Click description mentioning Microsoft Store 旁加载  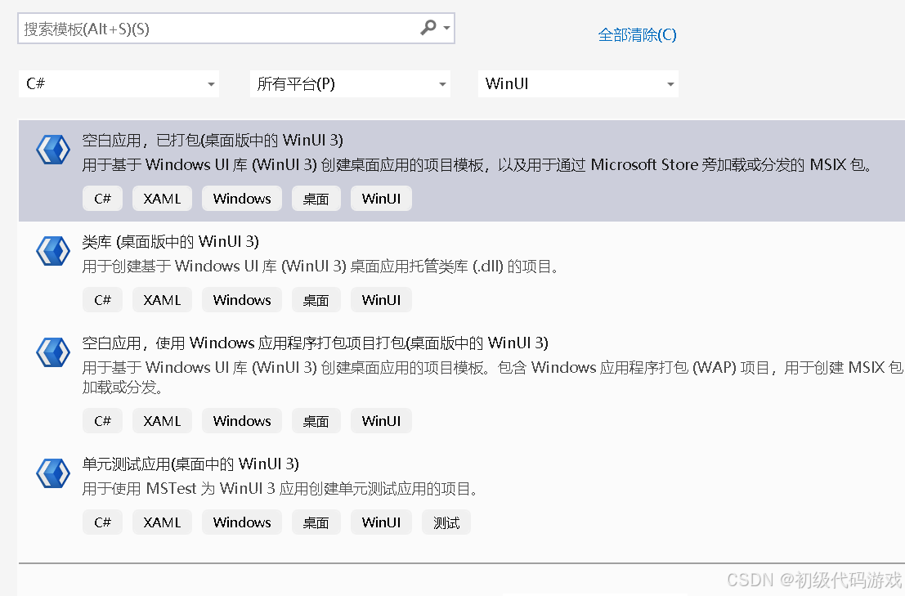tap(478, 165)
